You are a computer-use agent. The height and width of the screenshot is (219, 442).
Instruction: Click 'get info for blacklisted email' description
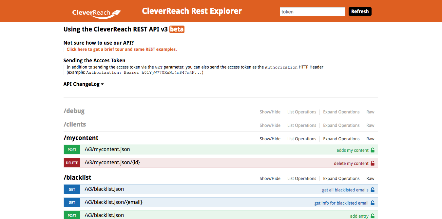pos(341,203)
